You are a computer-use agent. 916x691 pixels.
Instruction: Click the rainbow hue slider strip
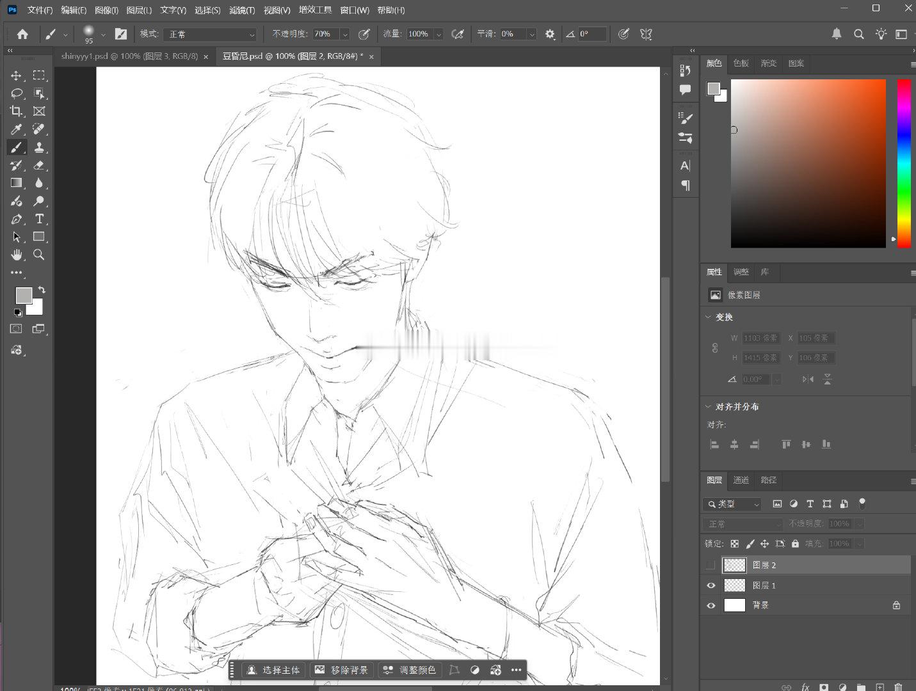coord(904,163)
